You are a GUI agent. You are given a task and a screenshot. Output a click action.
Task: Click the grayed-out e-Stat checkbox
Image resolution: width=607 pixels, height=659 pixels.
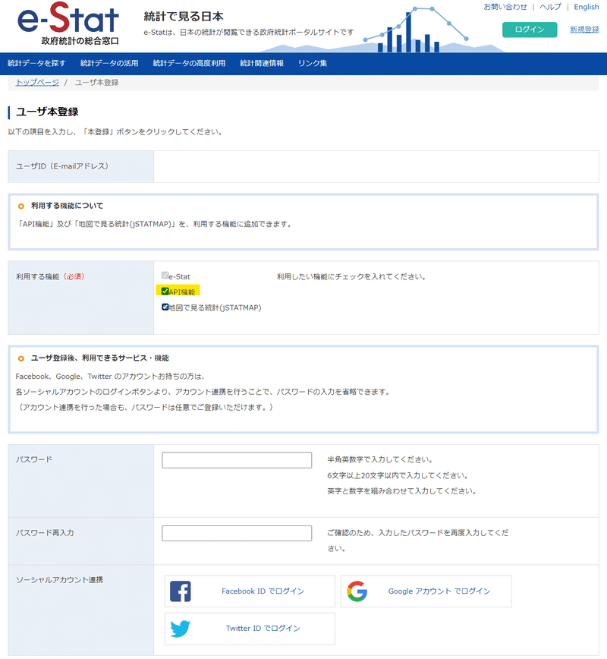tap(166, 276)
